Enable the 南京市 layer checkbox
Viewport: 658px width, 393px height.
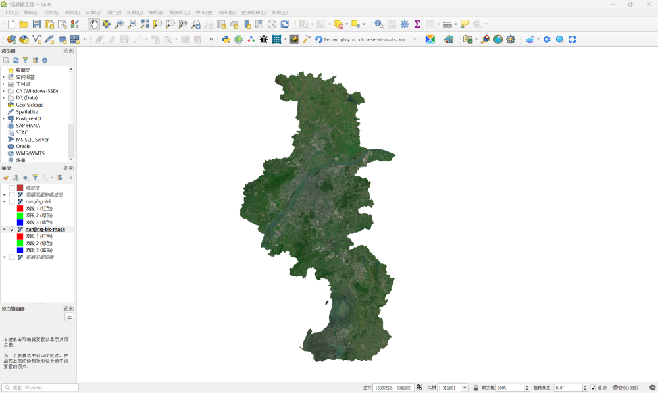(12, 188)
